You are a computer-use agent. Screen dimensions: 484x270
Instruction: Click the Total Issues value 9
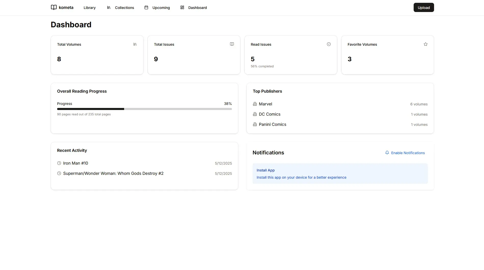point(156,59)
